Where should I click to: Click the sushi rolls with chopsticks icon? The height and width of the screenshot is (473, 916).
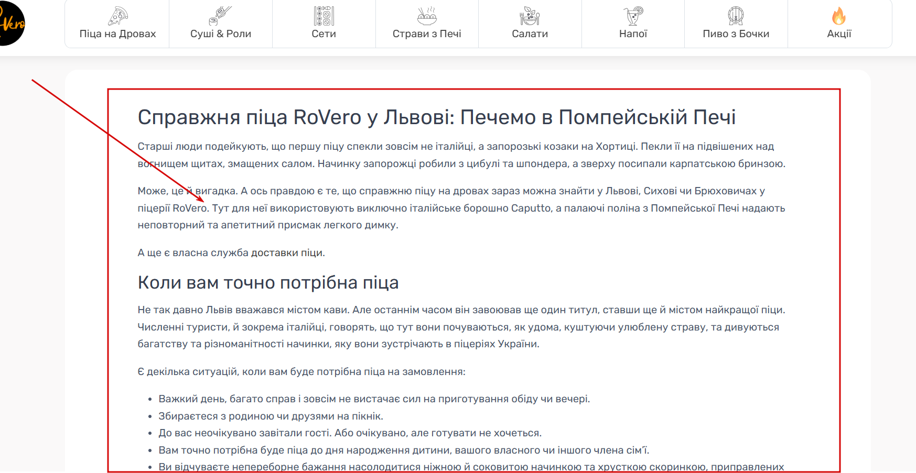click(220, 16)
